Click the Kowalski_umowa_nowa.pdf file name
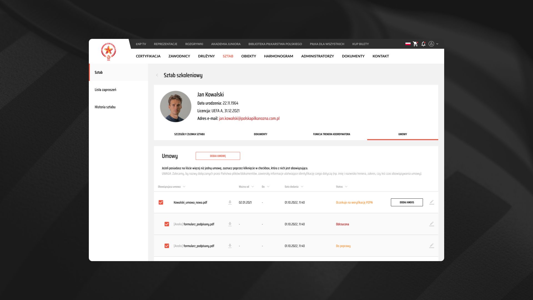Image resolution: width=533 pixels, height=300 pixels. [190, 202]
